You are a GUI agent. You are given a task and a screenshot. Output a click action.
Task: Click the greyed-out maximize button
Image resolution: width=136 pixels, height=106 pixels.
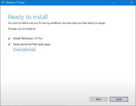tap(123, 2)
